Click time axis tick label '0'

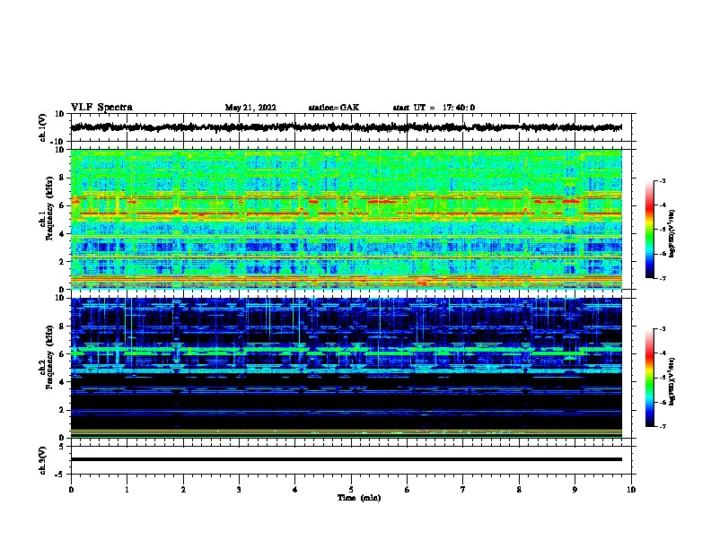[71, 490]
